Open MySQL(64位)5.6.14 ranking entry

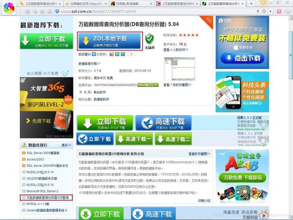tap(40, 172)
